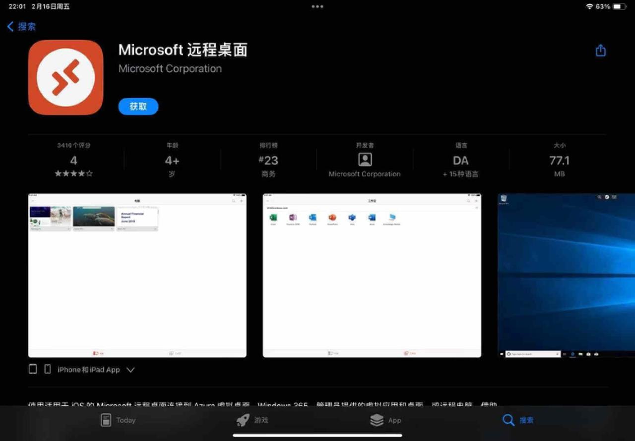Open the Microsoft Remote Desktop app icon
Viewport: 635px width, 441px height.
click(x=65, y=77)
